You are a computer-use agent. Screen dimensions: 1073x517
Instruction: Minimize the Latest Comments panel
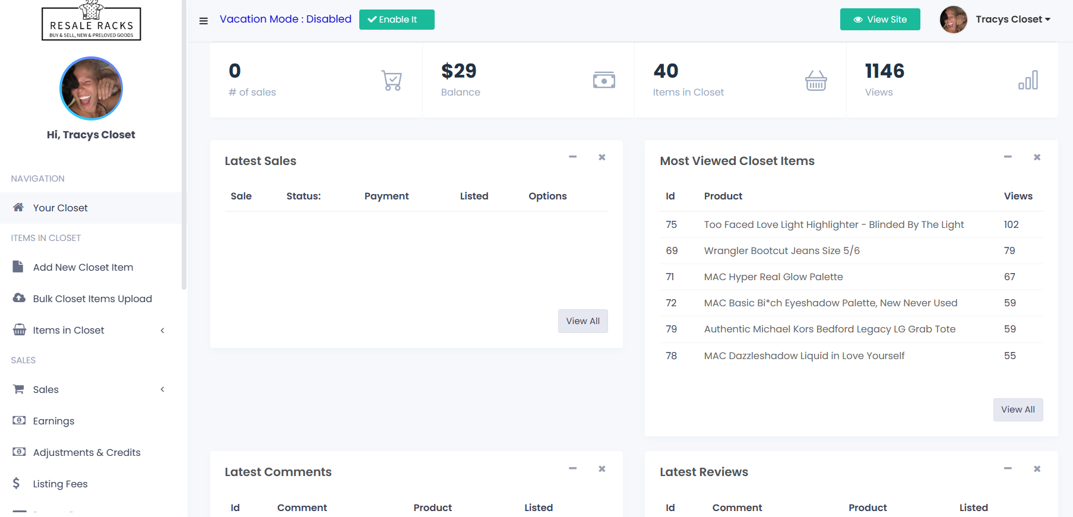pyautogui.click(x=573, y=468)
